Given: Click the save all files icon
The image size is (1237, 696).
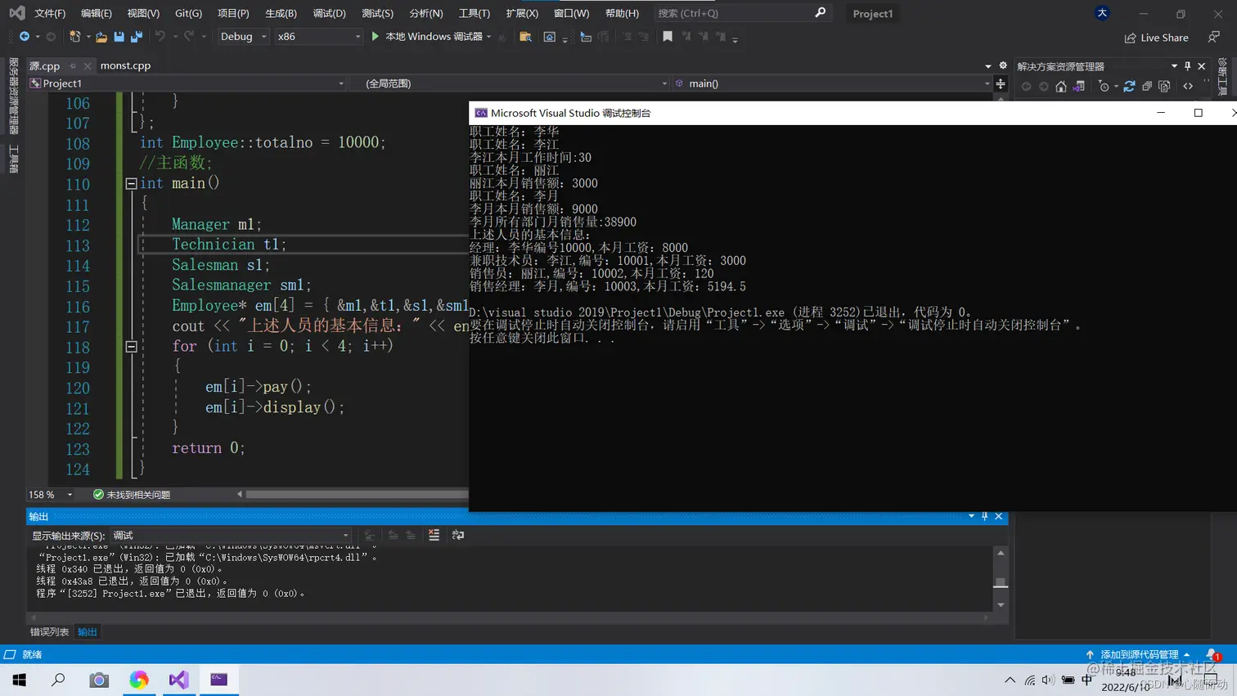Looking at the screenshot, I should [x=137, y=37].
